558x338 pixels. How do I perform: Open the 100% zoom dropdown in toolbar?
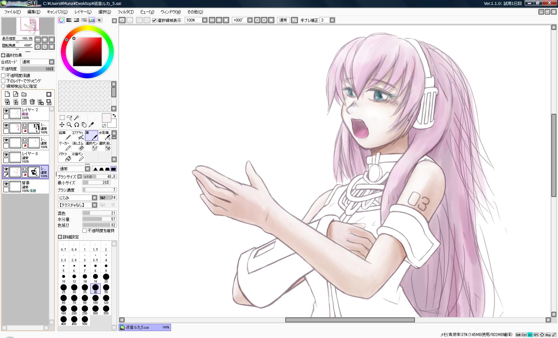[205, 20]
